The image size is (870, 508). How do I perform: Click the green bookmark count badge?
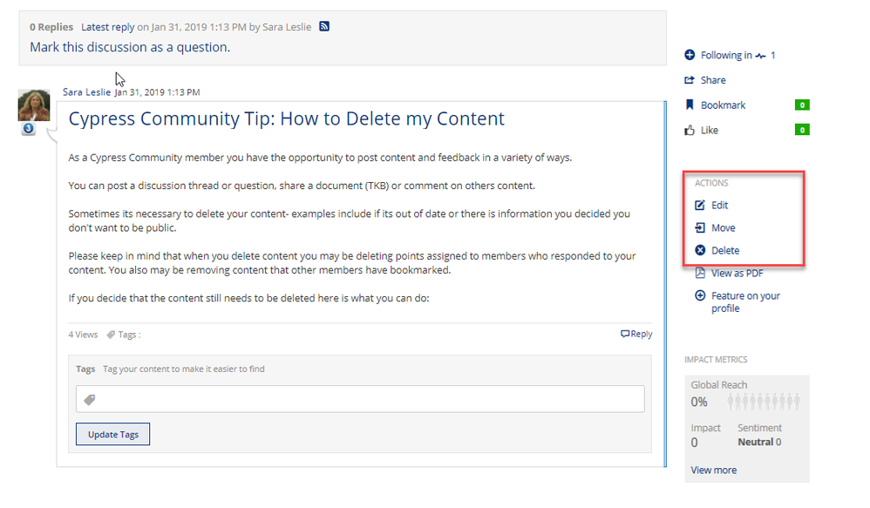[x=802, y=105]
